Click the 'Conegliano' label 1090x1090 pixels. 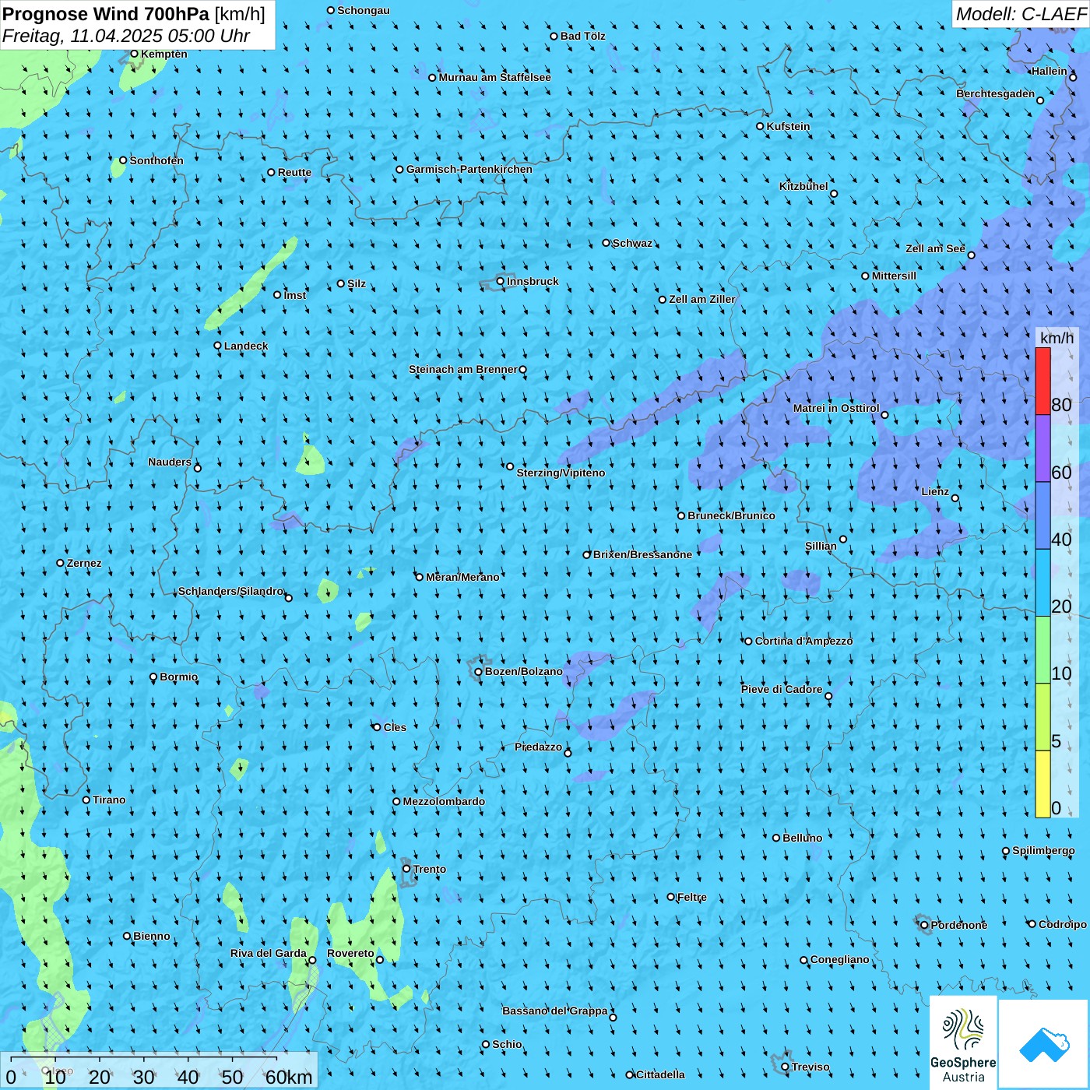[x=839, y=959]
